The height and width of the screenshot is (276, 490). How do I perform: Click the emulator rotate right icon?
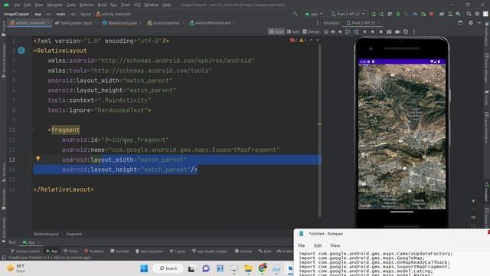[356, 31]
